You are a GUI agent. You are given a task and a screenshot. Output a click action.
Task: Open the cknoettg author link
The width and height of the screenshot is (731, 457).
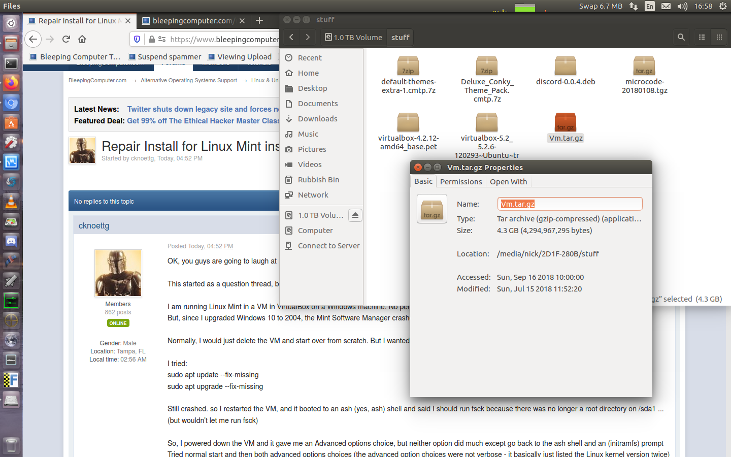point(94,226)
